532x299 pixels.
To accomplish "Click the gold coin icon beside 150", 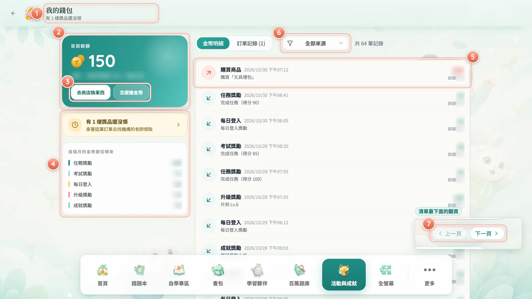I will (77, 61).
